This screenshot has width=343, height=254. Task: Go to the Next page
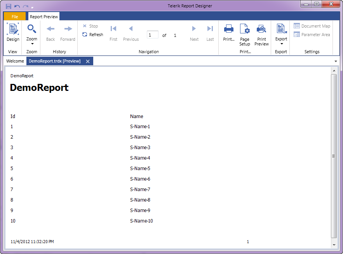tap(194, 33)
